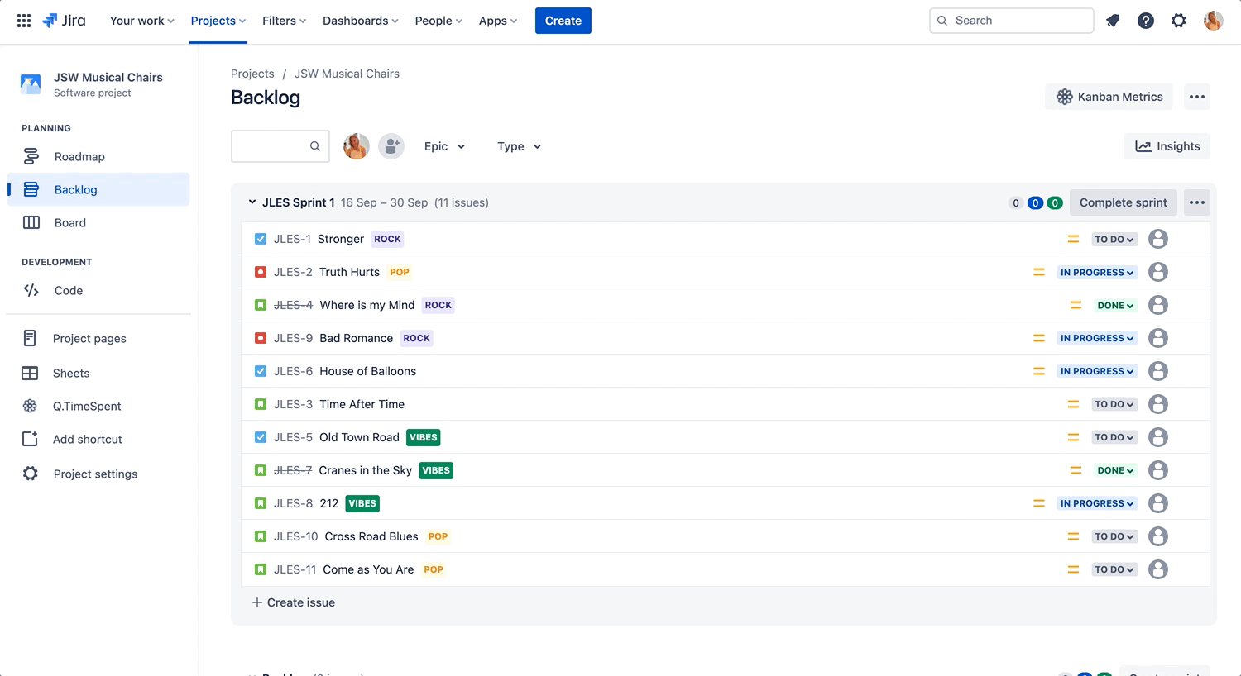Viewport: 1241px width, 676px height.
Task: Open the sprint actions three-dot menu
Action: pyautogui.click(x=1197, y=202)
